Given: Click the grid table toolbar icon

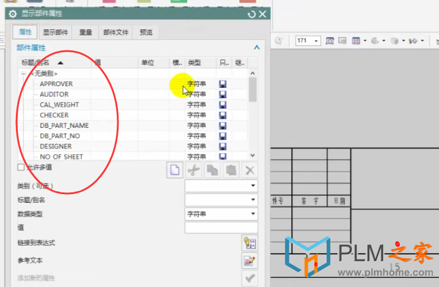Looking at the screenshot, I should (356, 41).
